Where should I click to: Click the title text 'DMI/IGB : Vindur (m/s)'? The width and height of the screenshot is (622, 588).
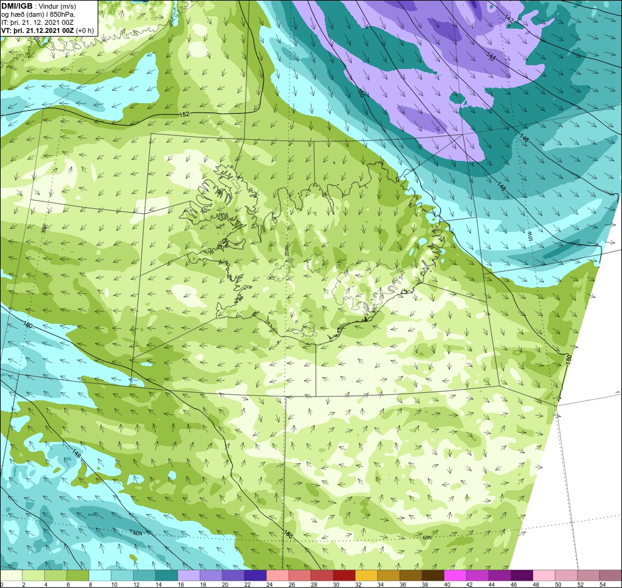pyautogui.click(x=39, y=6)
